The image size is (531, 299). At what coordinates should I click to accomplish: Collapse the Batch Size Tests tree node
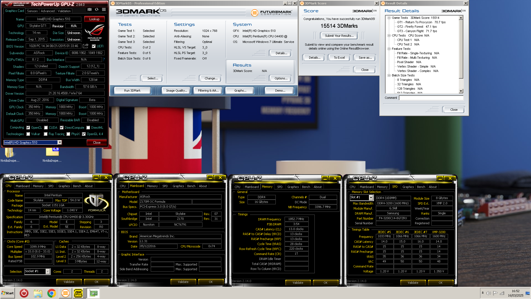click(389, 75)
